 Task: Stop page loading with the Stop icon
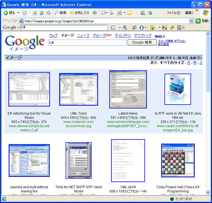35,13
